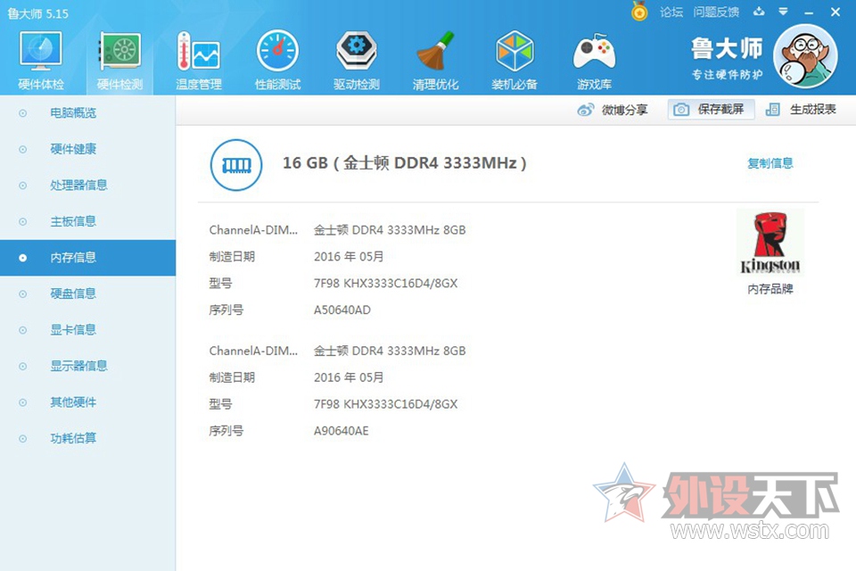Click the 内存品牌 label under the logo

click(770, 288)
